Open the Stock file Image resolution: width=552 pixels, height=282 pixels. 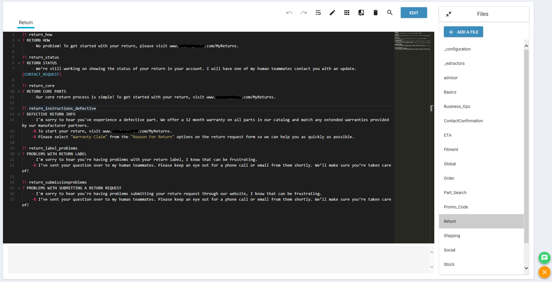481,264
